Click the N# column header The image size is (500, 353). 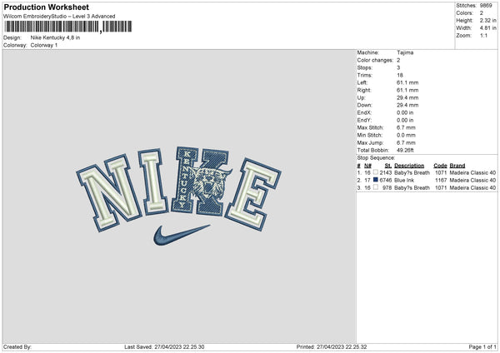367,166
